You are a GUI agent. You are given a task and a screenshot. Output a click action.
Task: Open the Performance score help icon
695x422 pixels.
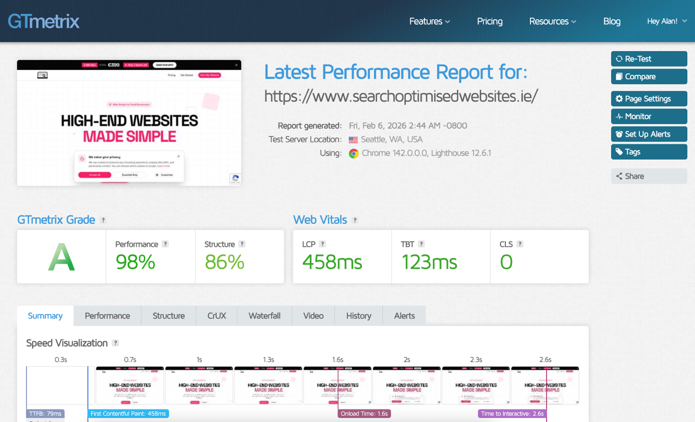coord(166,244)
